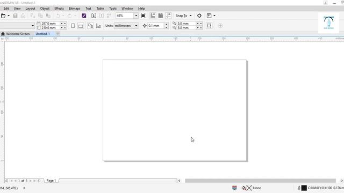
Task: Click the Cut icon
Action: click(x=33, y=16)
